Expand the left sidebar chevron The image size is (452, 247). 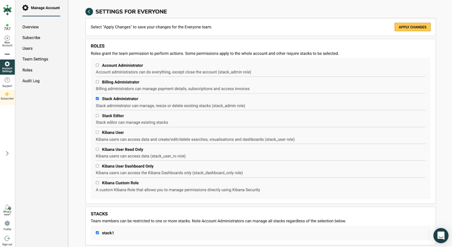pos(7,154)
